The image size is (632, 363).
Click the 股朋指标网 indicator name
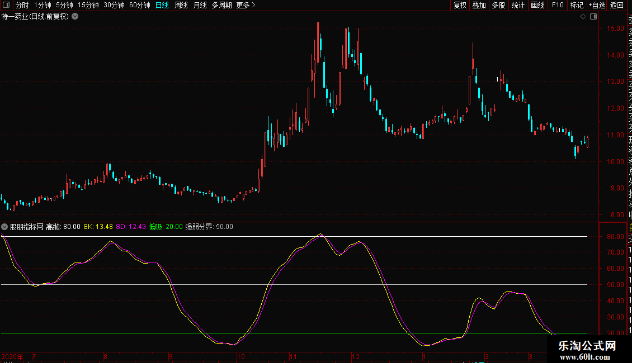pos(27,227)
